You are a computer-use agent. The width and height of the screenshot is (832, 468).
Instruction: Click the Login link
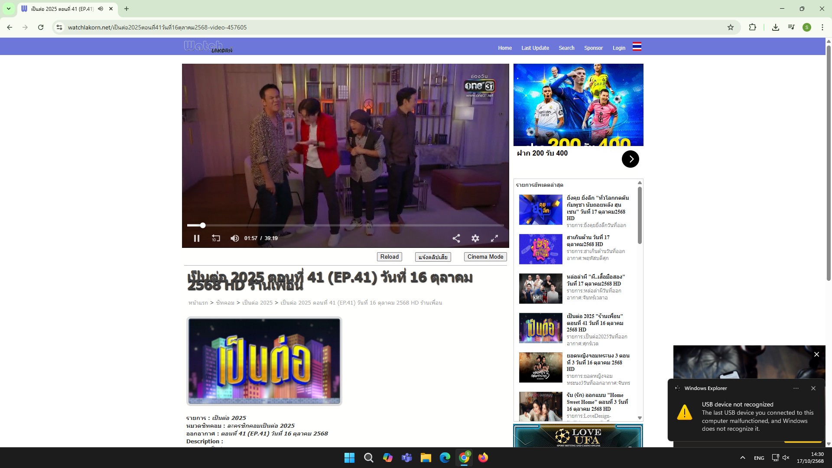pos(618,48)
